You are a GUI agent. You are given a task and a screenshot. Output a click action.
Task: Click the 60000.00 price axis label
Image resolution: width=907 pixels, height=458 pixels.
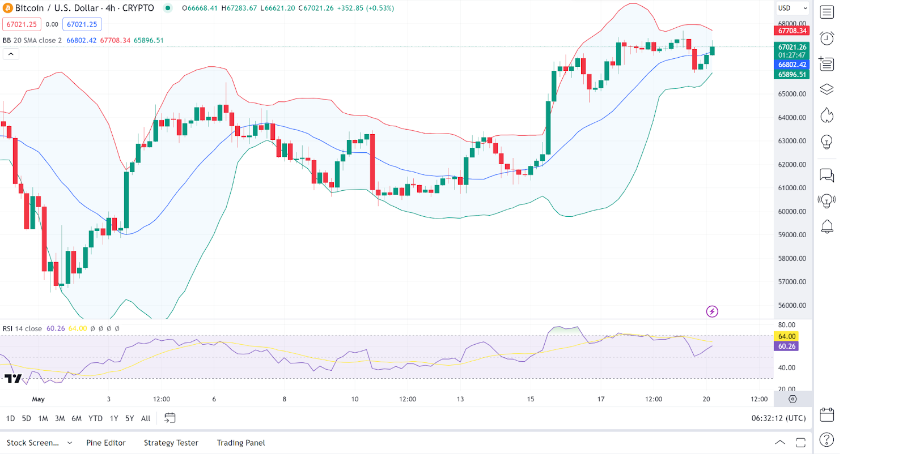point(792,211)
